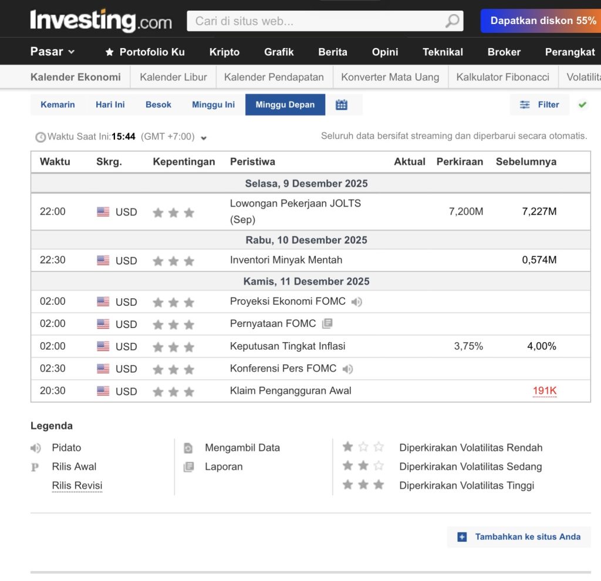Viewport: 601px width, 581px height.
Task: Click the Investing.com logo
Action: pos(101,21)
